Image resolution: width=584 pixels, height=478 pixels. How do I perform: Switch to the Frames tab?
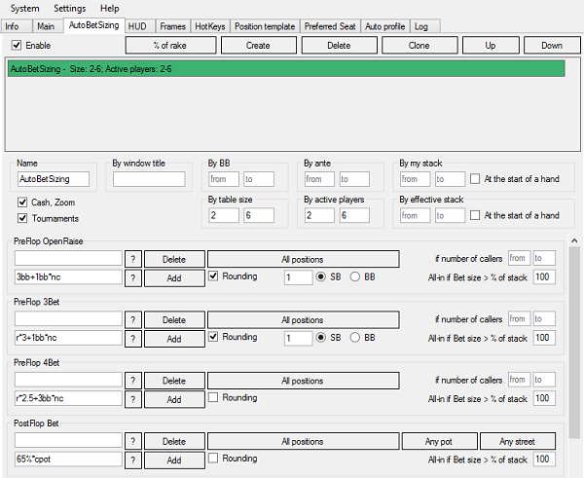(x=173, y=26)
